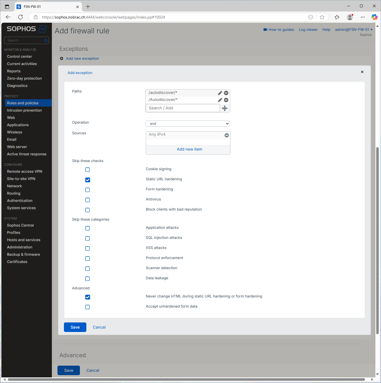Toggle the Antivirus skip checkbox
Screen dimensions: 381x383
[x=87, y=200]
